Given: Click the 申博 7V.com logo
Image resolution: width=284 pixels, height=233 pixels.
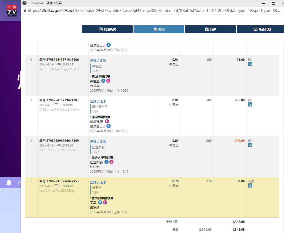Looking at the screenshot, I should click(11, 10).
